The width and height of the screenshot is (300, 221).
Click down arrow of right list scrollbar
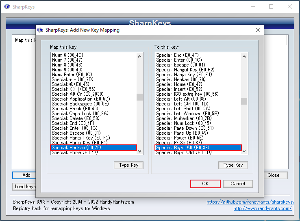coord(244,151)
